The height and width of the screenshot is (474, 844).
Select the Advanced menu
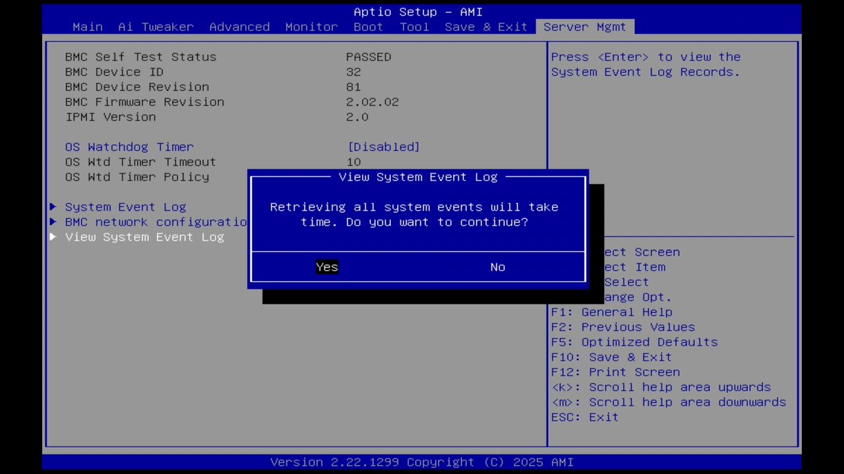point(239,26)
